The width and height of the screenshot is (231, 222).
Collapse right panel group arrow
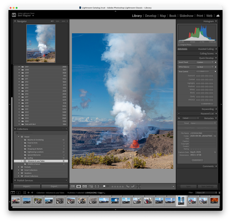tap(221, 104)
